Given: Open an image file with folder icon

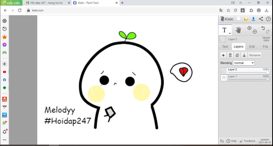Looking at the screenshot, I should [x=246, y=19].
